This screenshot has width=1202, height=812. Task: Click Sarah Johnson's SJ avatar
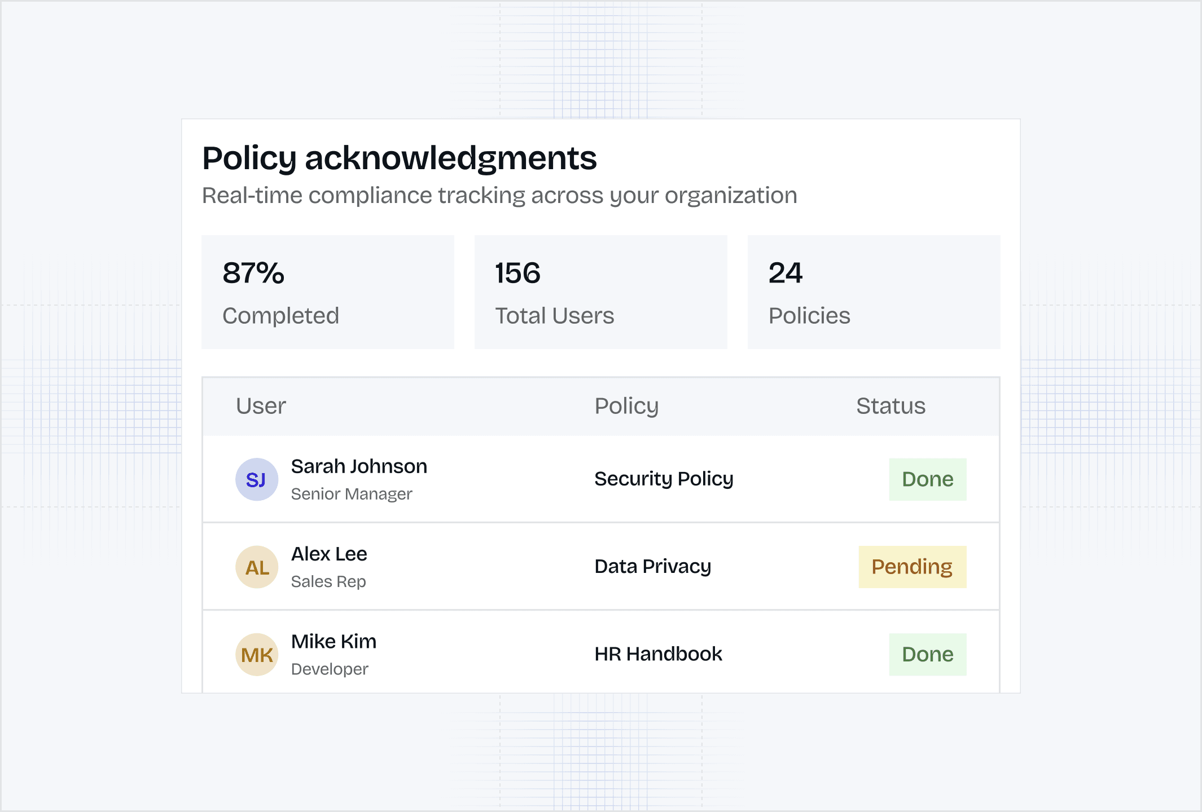click(257, 479)
